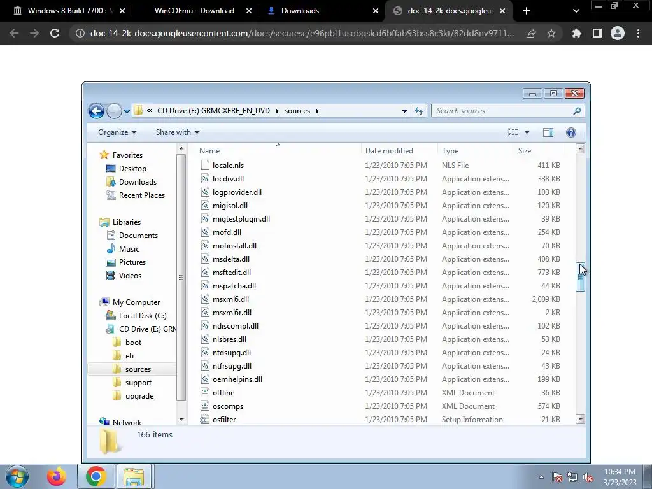Select the locdrv.dll file icon
This screenshot has width=652, height=489.
click(x=205, y=179)
